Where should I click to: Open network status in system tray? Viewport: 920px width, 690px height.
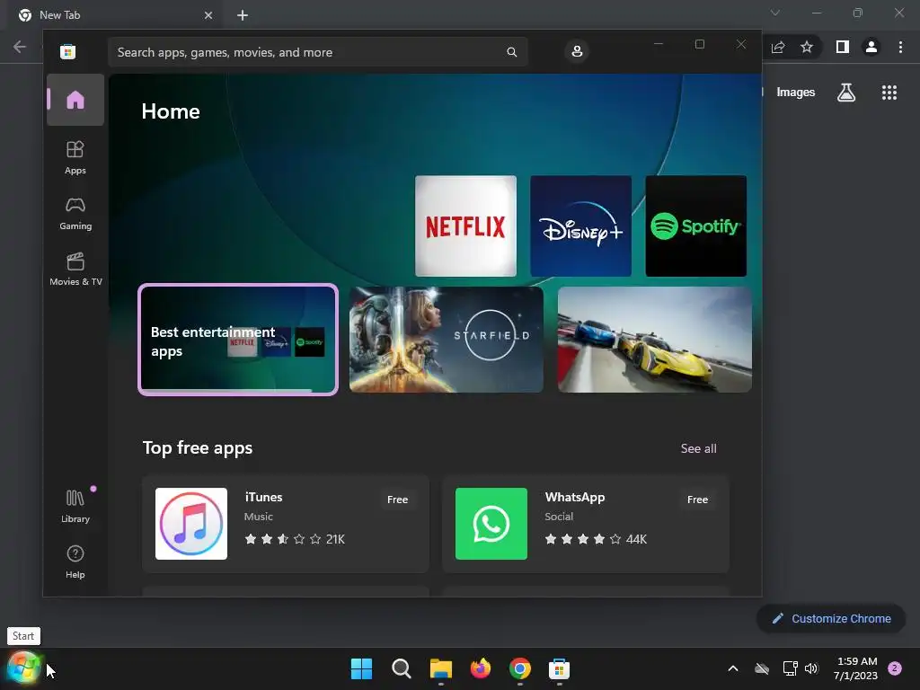point(791,668)
